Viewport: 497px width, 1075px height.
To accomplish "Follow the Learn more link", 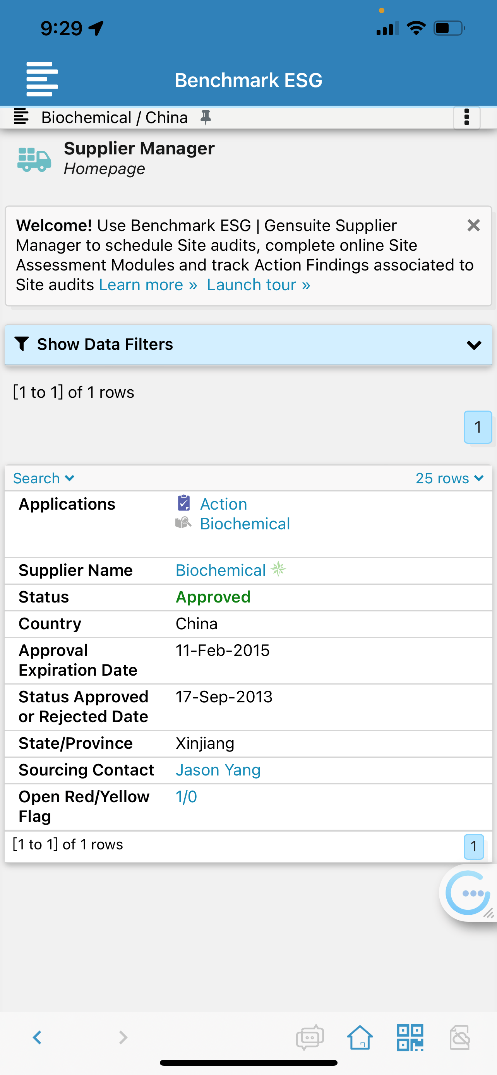I will (148, 285).
